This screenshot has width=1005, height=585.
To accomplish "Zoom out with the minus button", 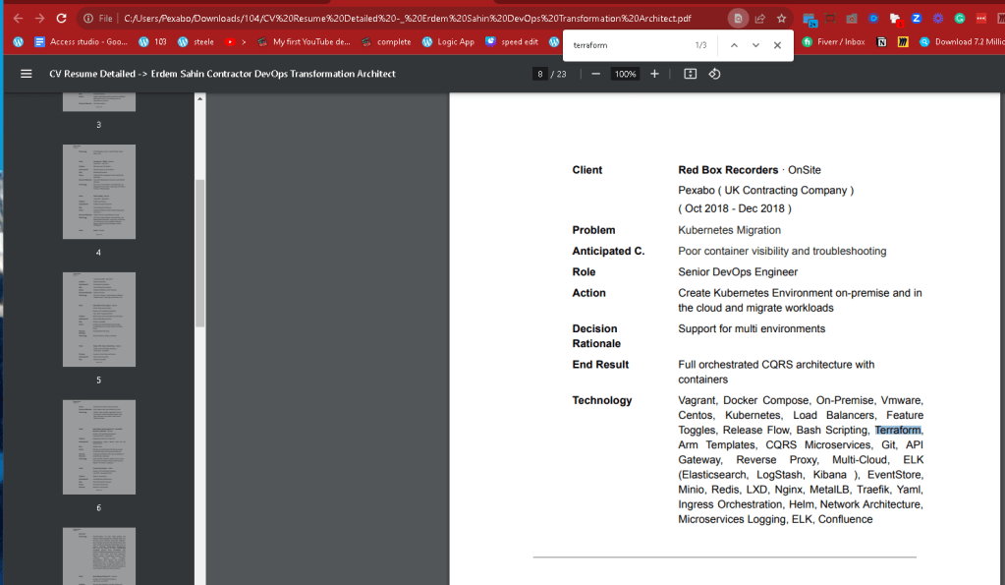I will tap(596, 74).
